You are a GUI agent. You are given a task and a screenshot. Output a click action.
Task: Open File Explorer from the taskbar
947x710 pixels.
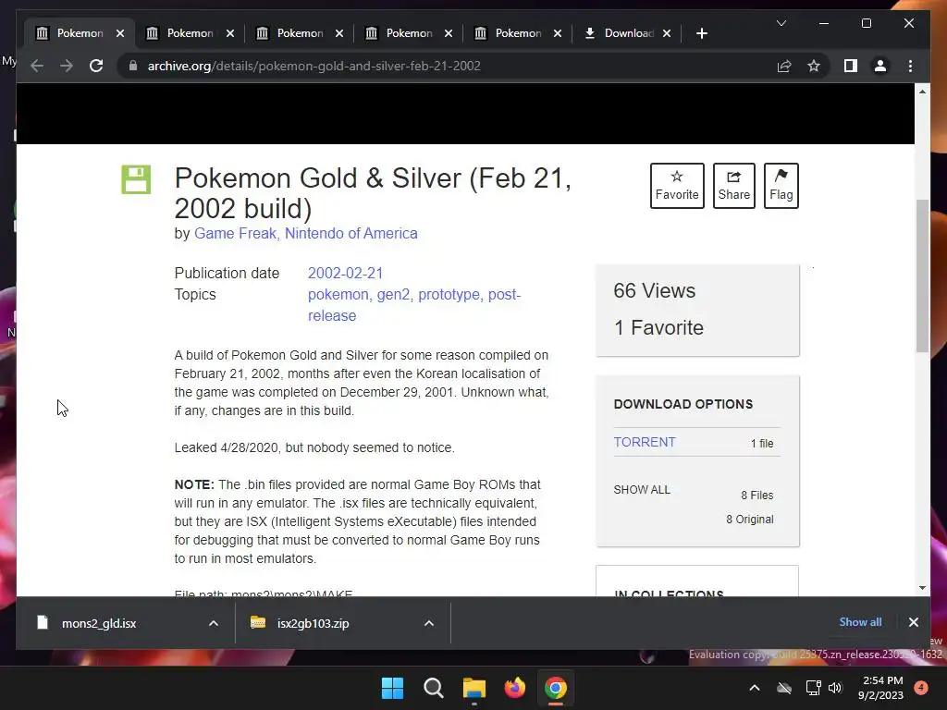point(474,688)
